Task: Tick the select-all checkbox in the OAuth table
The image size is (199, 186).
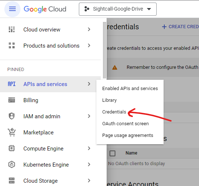Action: click(x=112, y=153)
